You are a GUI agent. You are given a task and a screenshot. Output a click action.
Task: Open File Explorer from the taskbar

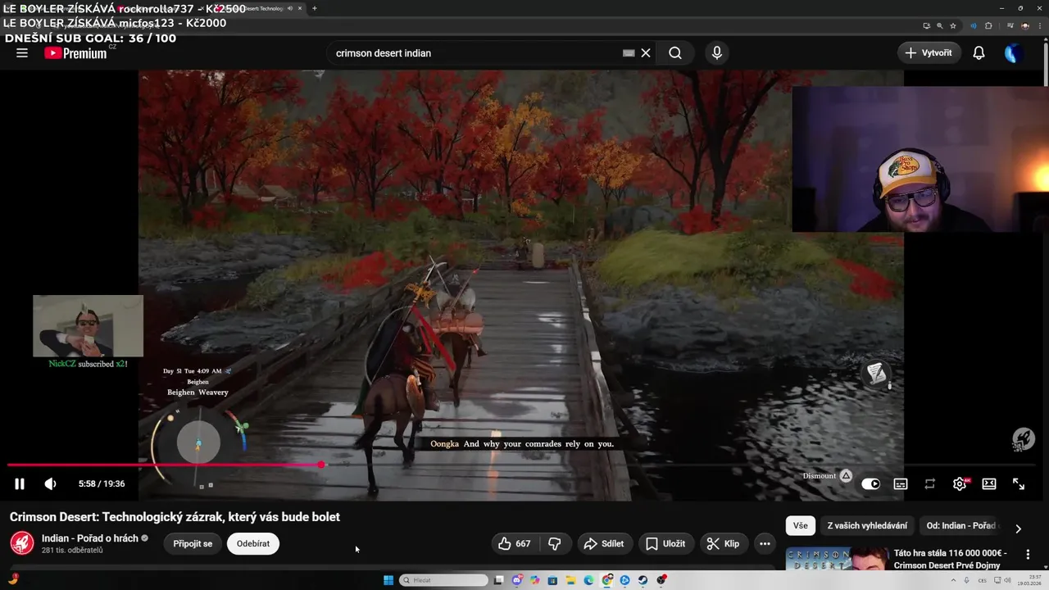571,580
